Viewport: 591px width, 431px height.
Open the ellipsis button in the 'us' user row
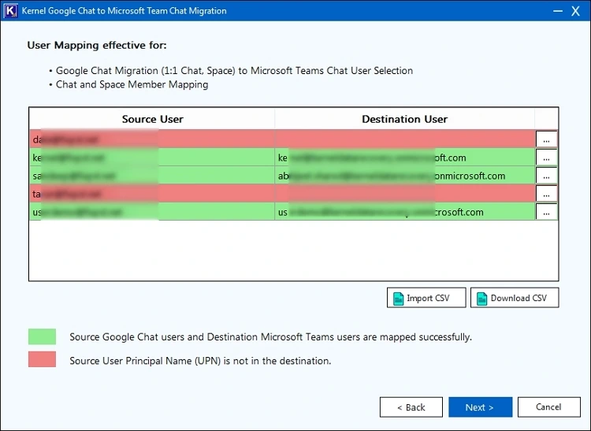(x=546, y=212)
